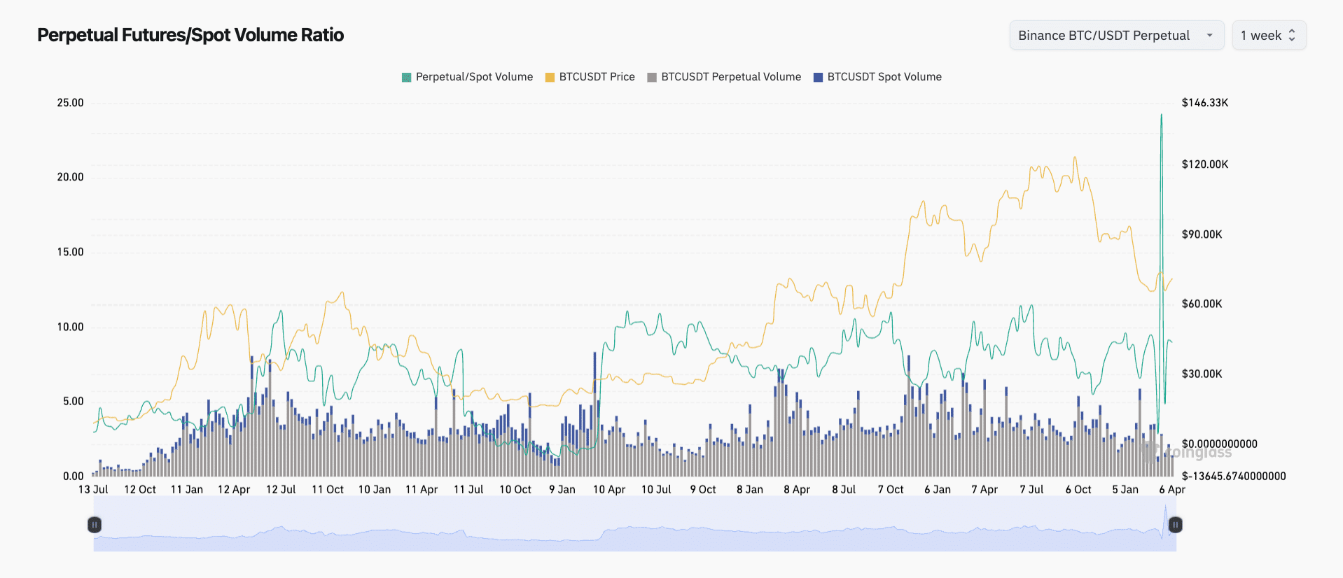This screenshot has height=578, width=1343.
Task: Click the peak of the green ratio spike
Action: [x=1161, y=115]
